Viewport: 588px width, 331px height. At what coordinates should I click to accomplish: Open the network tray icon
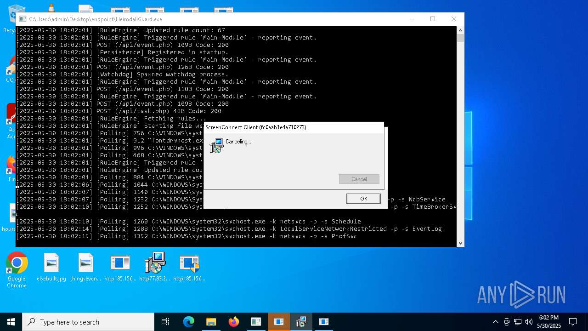(x=518, y=322)
